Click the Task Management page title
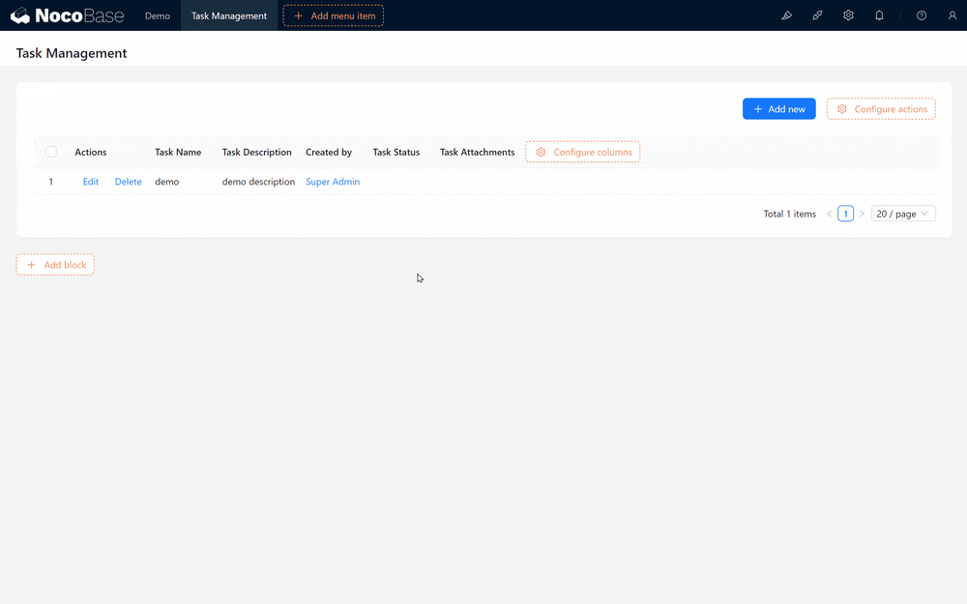This screenshot has width=967, height=604. tap(72, 53)
